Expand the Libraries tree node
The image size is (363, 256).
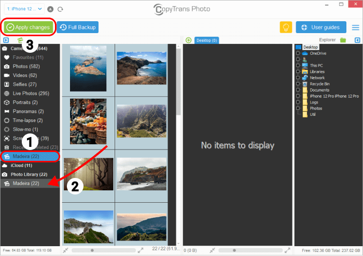coord(298,72)
